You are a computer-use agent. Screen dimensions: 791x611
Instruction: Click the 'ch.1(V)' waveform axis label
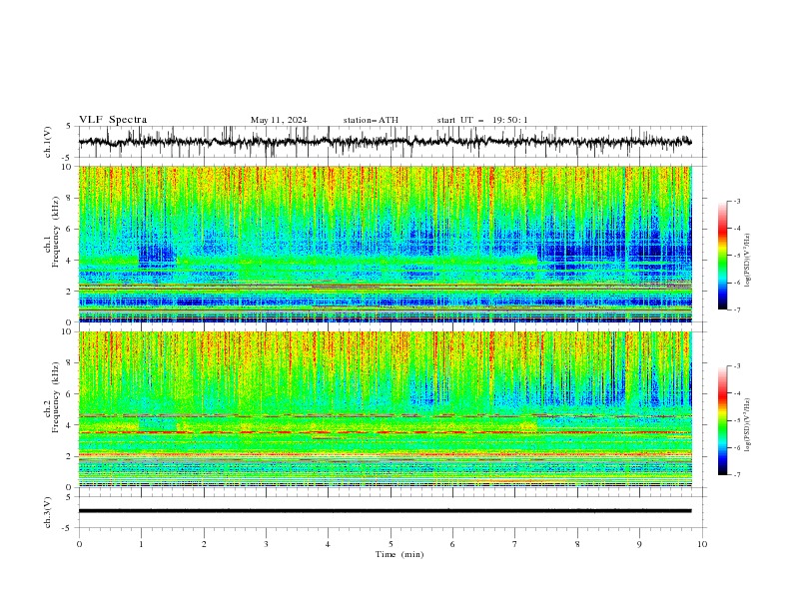point(48,142)
